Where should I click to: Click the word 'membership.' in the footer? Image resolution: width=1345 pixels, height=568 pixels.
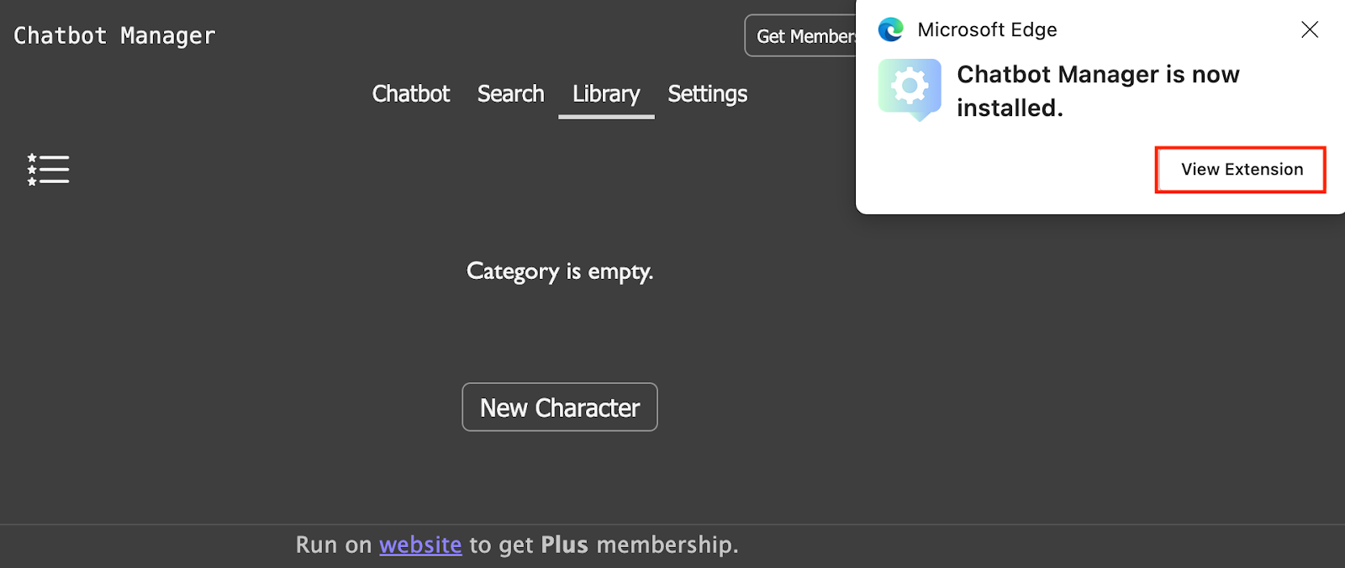[667, 545]
